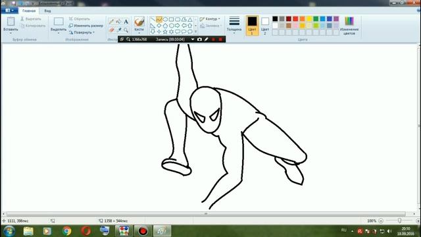
Task: Open the Контур outline dropdown
Action: 210,19
